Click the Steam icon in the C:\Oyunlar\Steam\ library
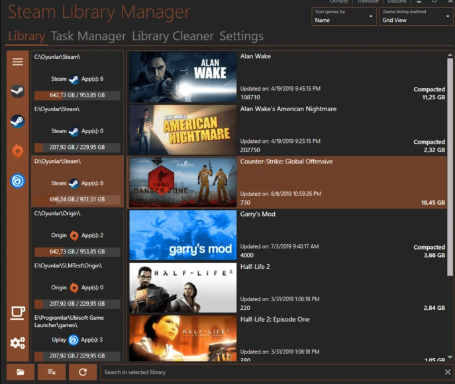 [74, 79]
